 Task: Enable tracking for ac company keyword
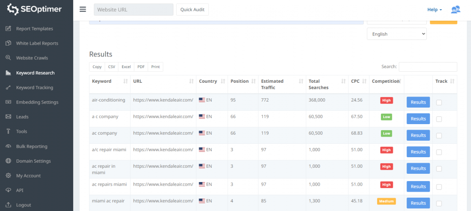(439, 136)
